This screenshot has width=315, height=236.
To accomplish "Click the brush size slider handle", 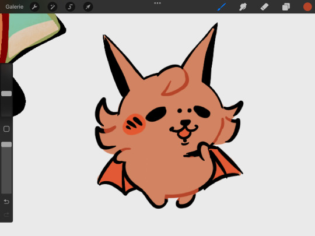I will click(x=6, y=93).
